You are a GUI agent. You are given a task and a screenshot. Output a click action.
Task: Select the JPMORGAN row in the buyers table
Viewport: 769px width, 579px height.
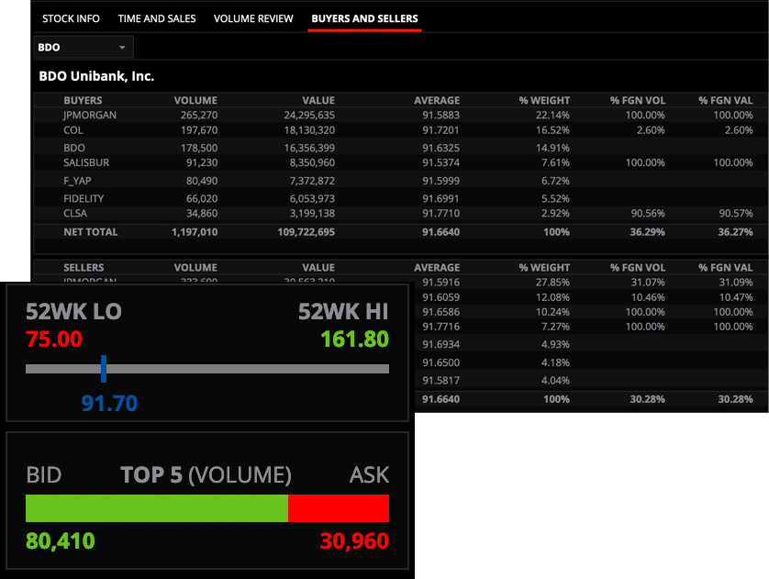click(400, 116)
